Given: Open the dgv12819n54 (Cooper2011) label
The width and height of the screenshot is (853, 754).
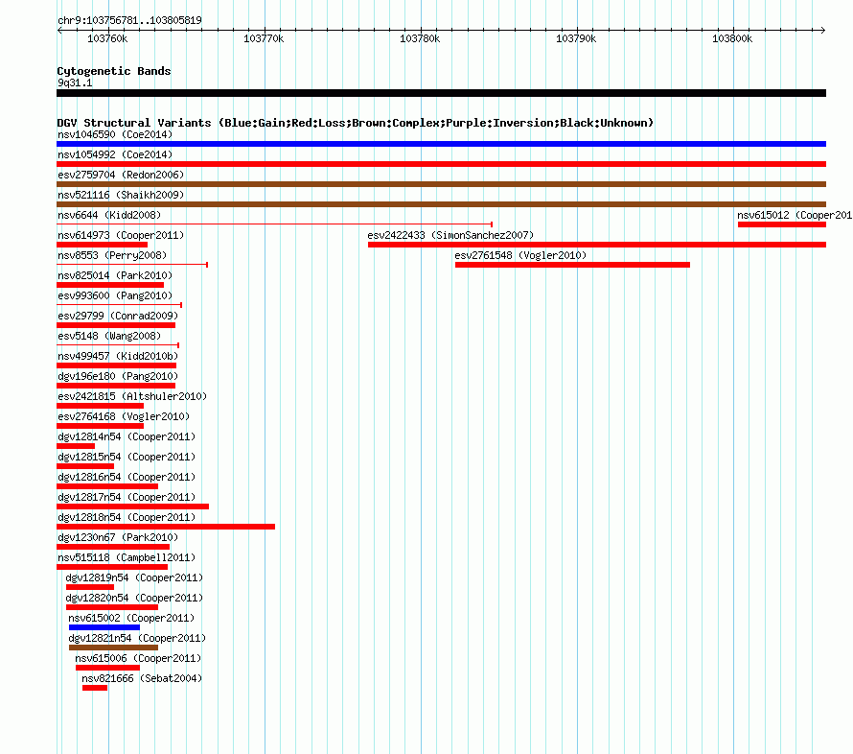Looking at the screenshot, I should pyautogui.click(x=134, y=577).
